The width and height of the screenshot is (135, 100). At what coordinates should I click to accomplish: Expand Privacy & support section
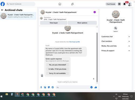click(116, 51)
